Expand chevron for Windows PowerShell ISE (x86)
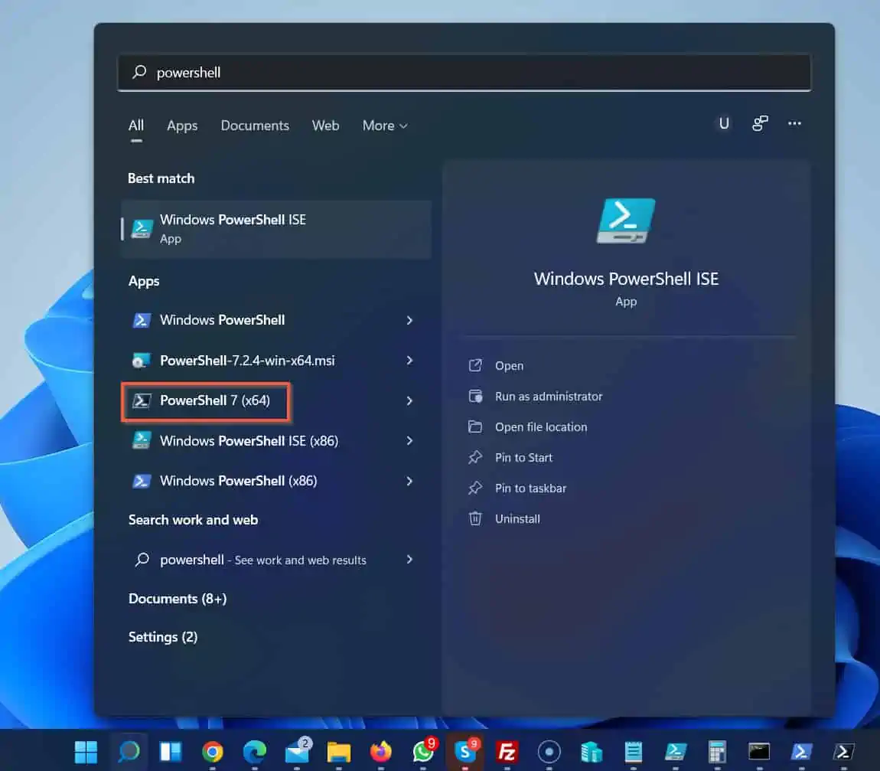Viewport: 880px width, 771px height. pos(409,441)
